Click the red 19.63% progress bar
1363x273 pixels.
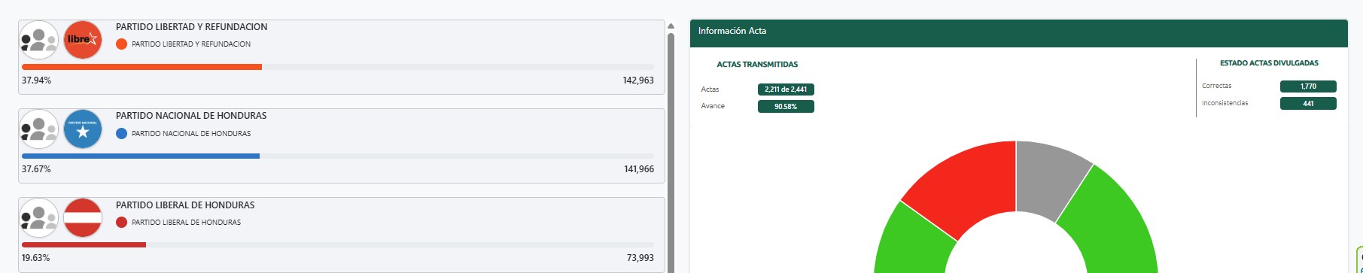point(84,245)
